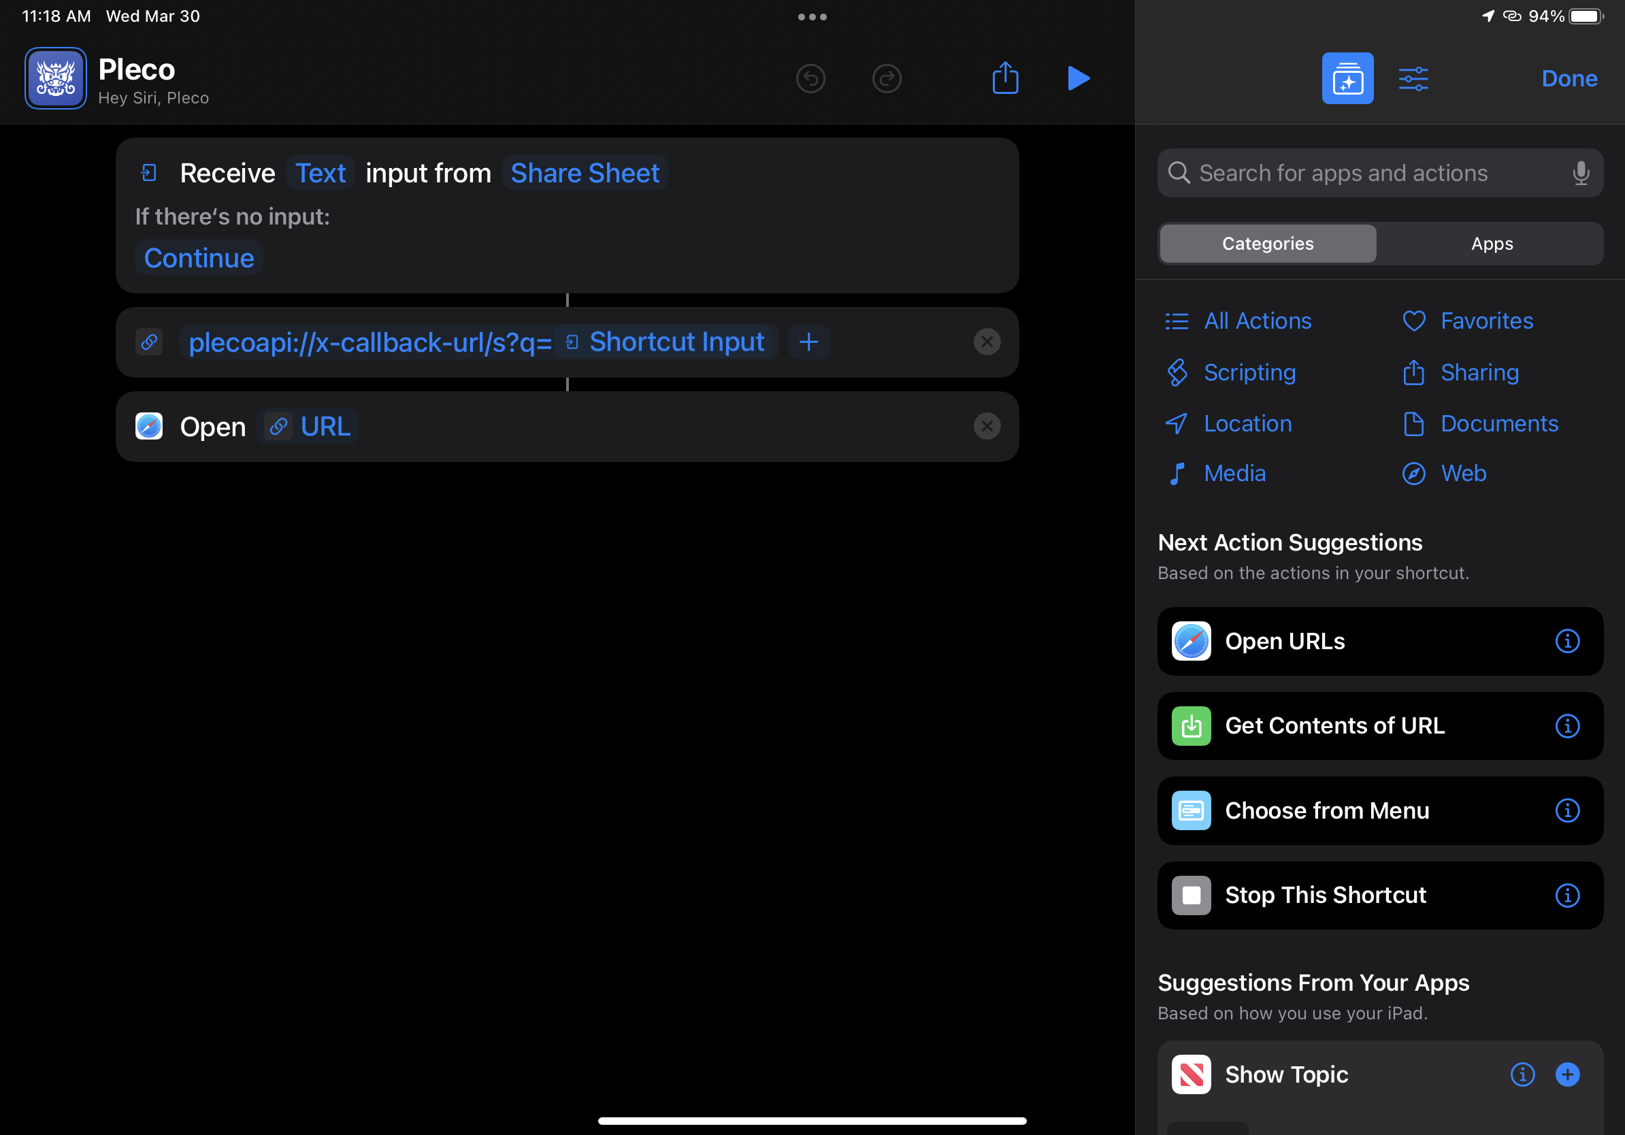Show info for Show Topic
Image resolution: width=1625 pixels, height=1135 pixels.
tap(1522, 1075)
